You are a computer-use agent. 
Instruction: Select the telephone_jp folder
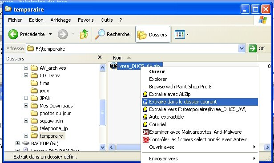pyautogui.click(x=54, y=128)
